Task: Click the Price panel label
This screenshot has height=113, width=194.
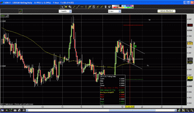Action: [x=3, y=16]
